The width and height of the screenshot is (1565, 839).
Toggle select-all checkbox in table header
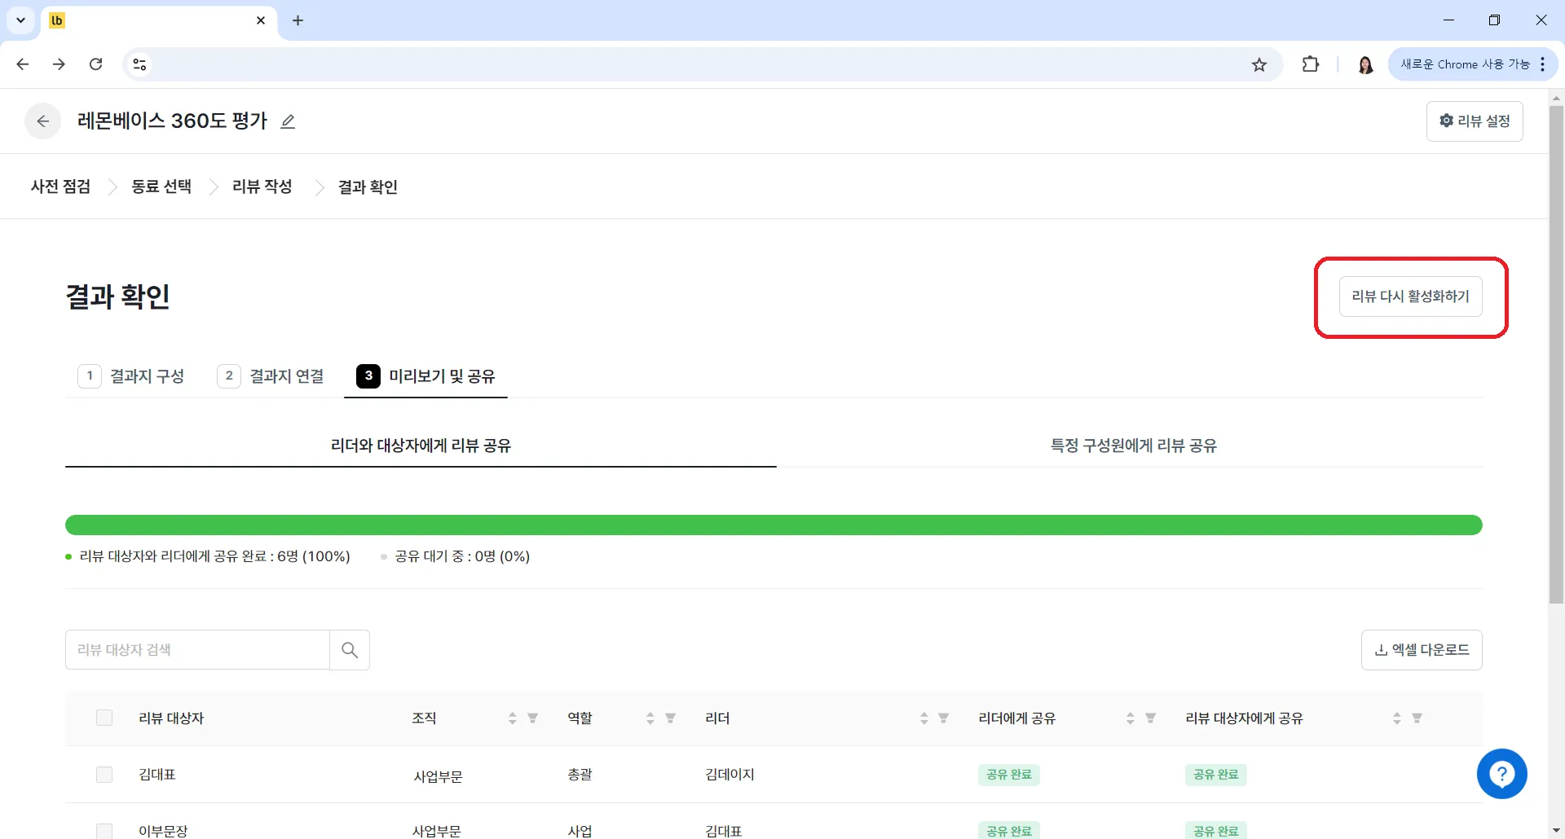pyautogui.click(x=104, y=718)
